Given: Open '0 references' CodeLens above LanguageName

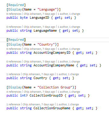Looking at the screenshot, I should click(14, 27).
